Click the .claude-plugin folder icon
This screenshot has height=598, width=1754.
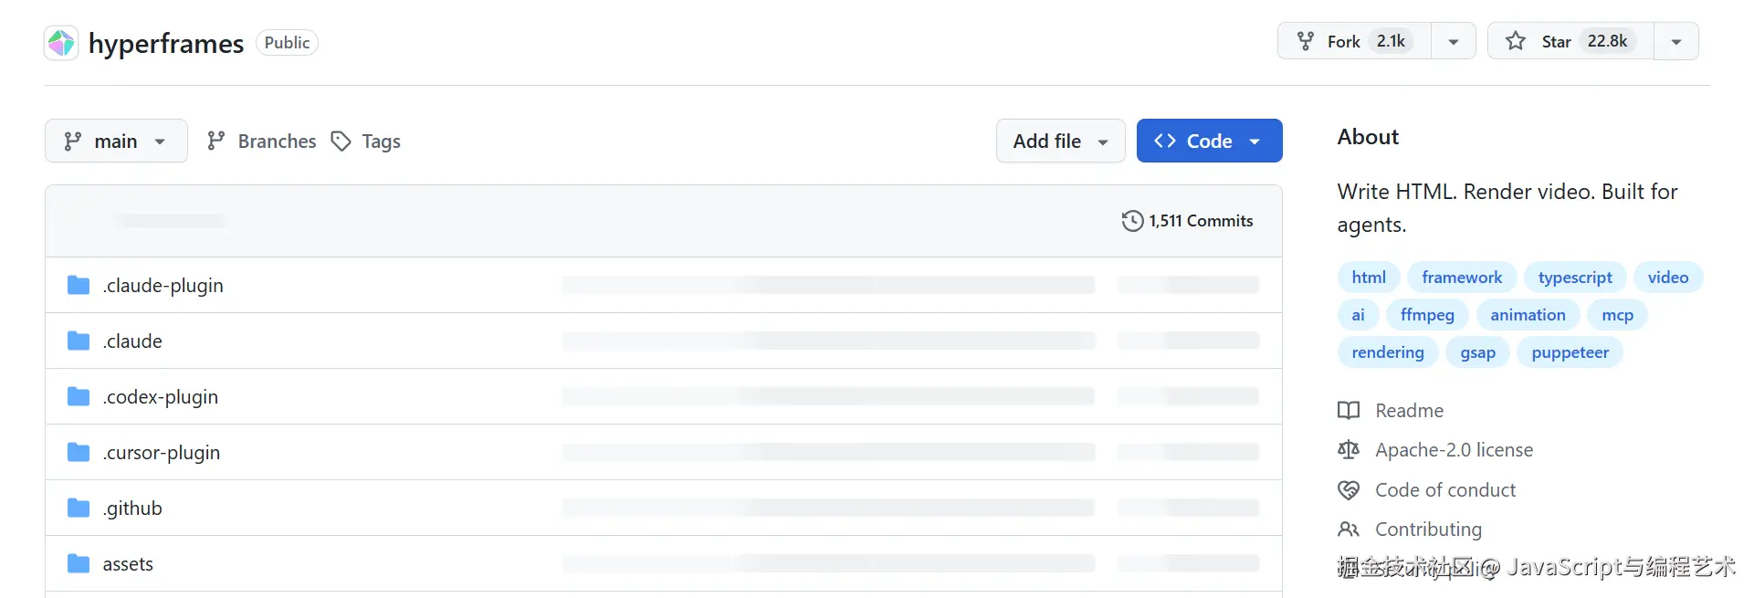pyautogui.click(x=79, y=286)
